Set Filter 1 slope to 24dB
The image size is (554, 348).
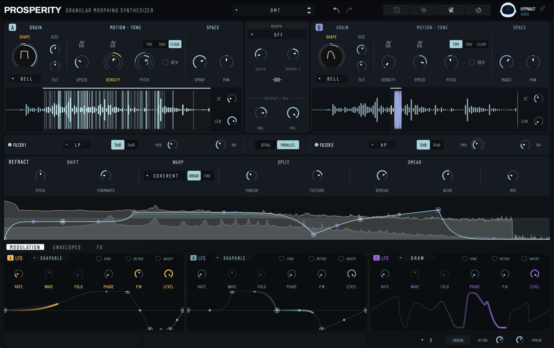pyautogui.click(x=131, y=145)
